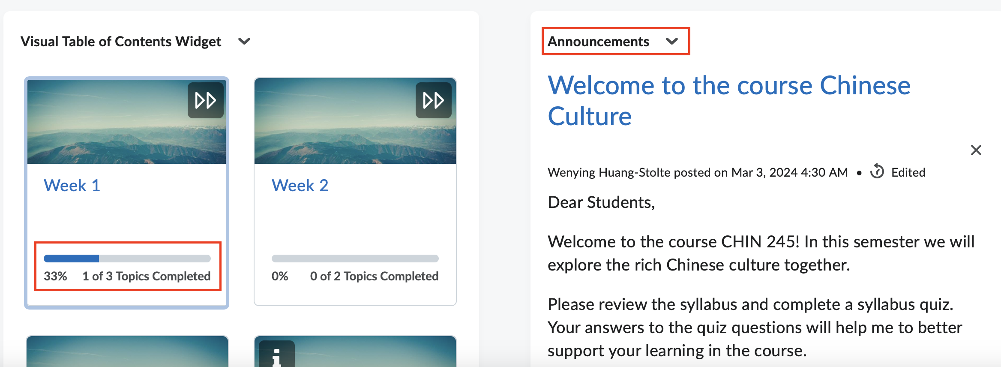Select the bottom-left module card thumbnail
Image resolution: width=1001 pixels, height=367 pixels.
pyautogui.click(x=127, y=352)
